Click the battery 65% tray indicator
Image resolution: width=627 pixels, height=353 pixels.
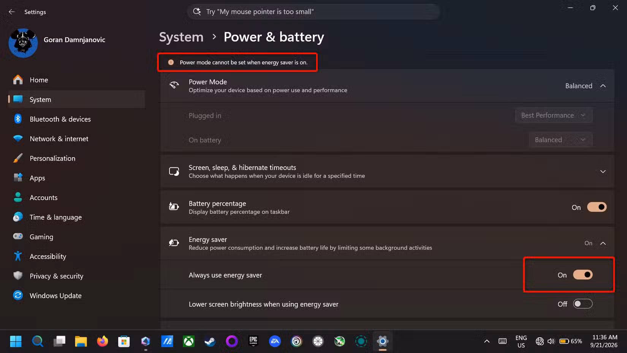[571, 341]
